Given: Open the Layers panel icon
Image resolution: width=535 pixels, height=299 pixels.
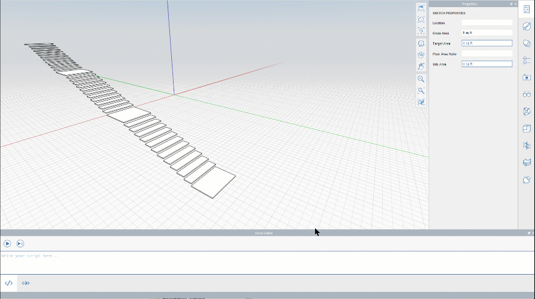Looking at the screenshot, I should [x=527, y=43].
